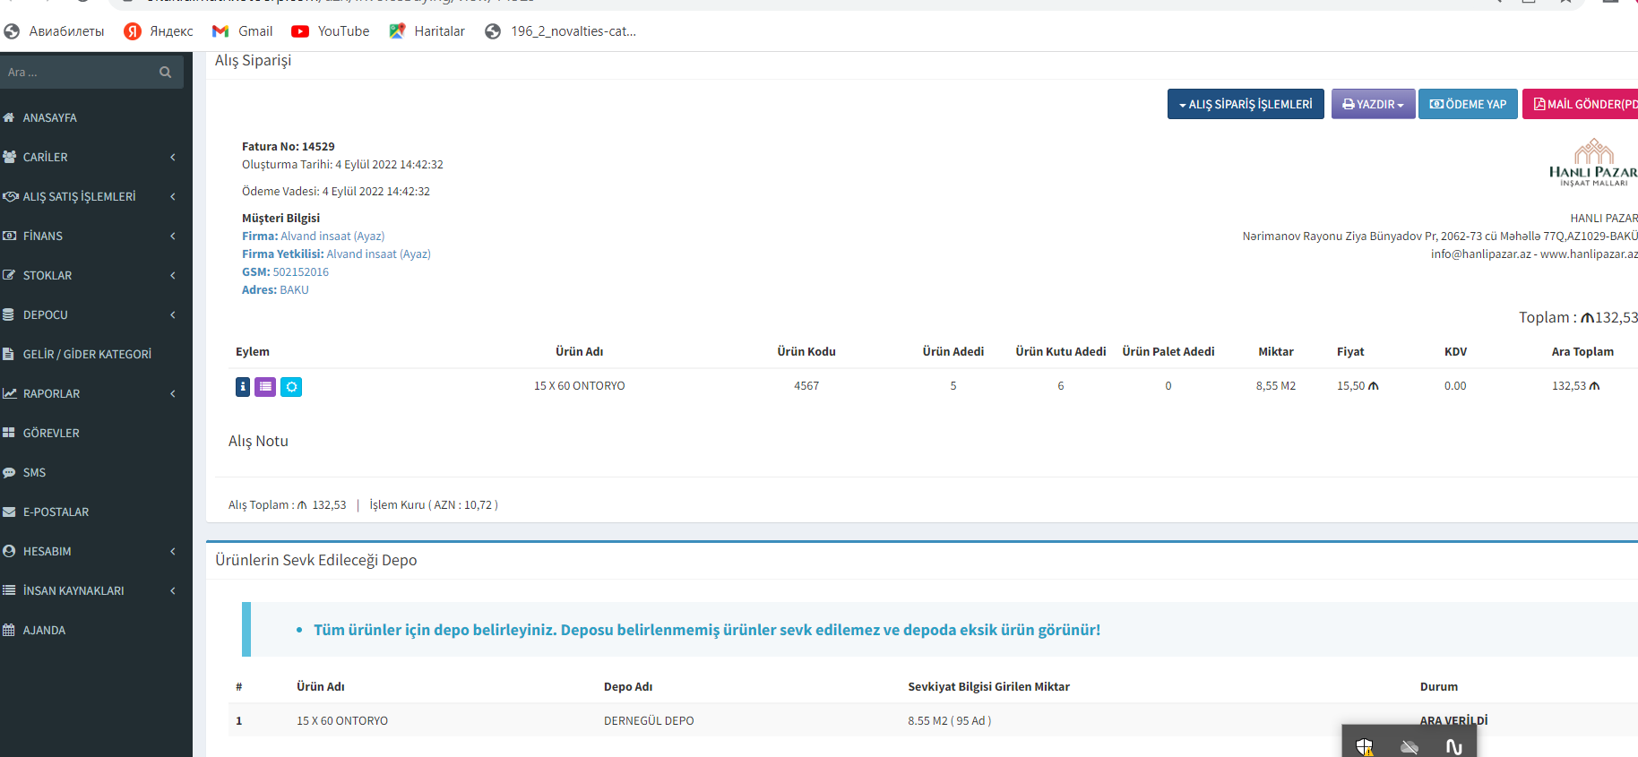Click the blue info icon in Eylem column
This screenshot has height=757, width=1638.
(243, 387)
